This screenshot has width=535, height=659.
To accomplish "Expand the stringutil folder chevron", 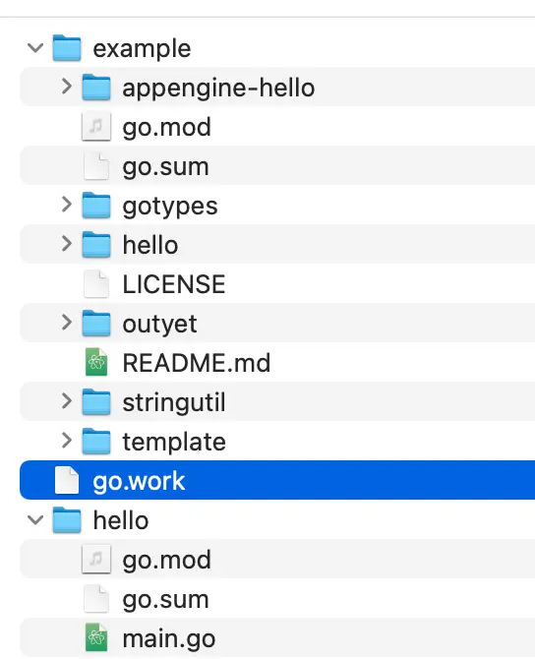I will (67, 401).
